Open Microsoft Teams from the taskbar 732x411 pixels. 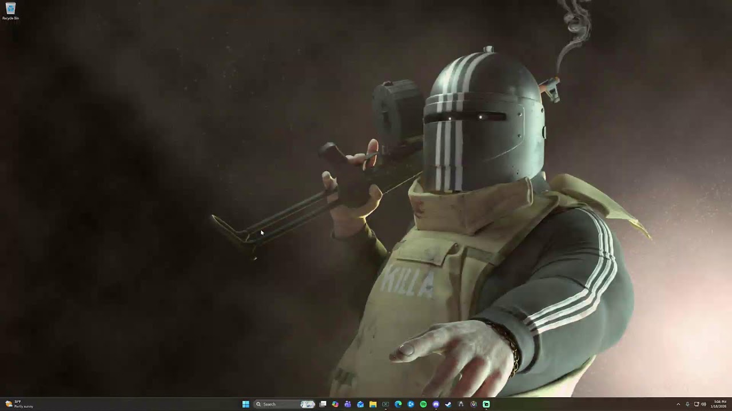348,404
